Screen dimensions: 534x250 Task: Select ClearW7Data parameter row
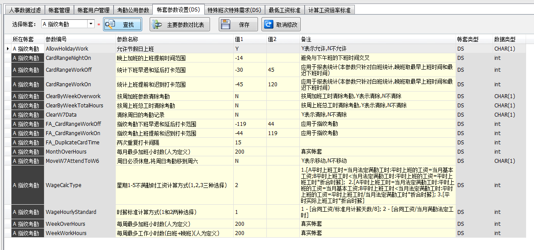coord(80,114)
